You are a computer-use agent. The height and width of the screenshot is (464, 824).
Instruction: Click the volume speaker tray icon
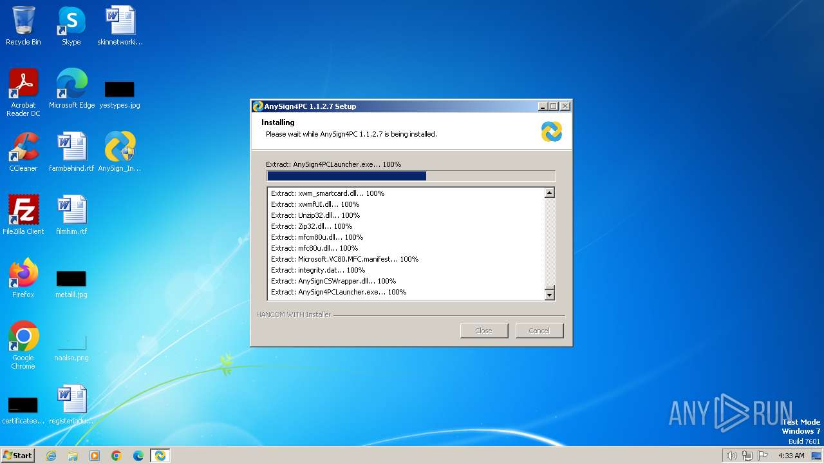[731, 456]
